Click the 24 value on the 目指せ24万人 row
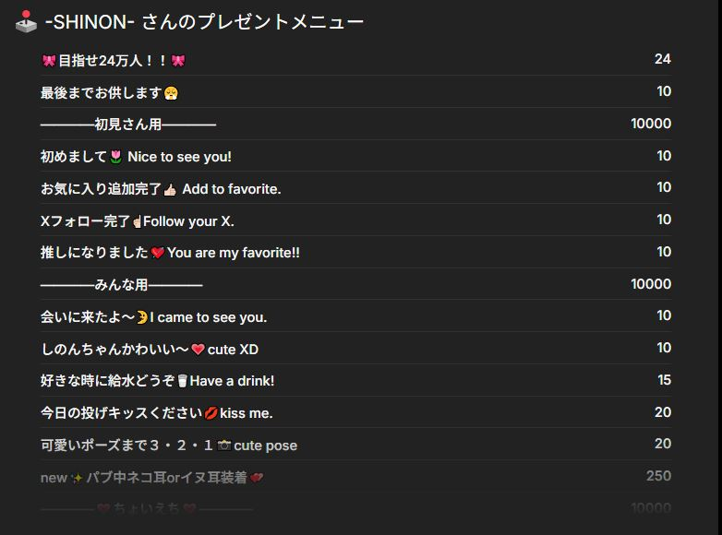The height and width of the screenshot is (535, 722). [662, 59]
